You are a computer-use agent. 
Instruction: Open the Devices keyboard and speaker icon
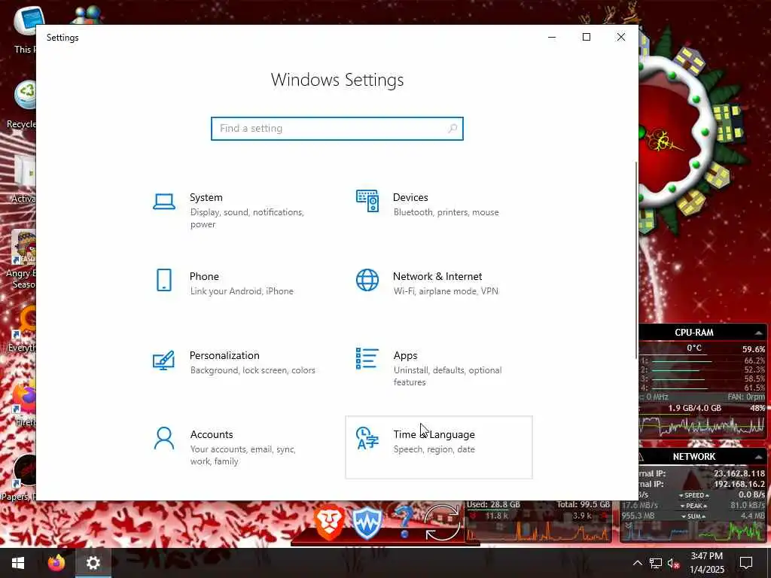point(367,201)
